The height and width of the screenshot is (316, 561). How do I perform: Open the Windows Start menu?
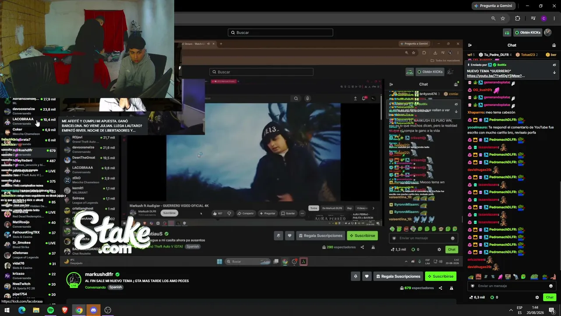7,310
